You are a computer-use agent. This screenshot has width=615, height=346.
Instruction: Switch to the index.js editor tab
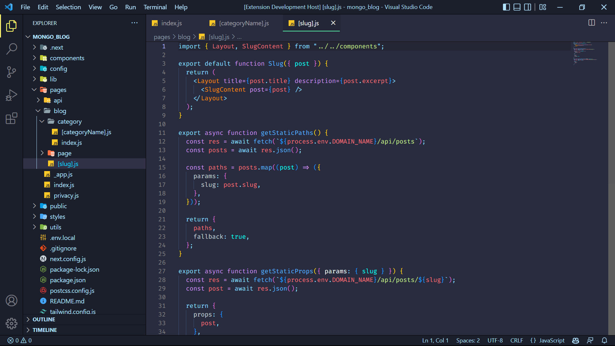(175, 23)
